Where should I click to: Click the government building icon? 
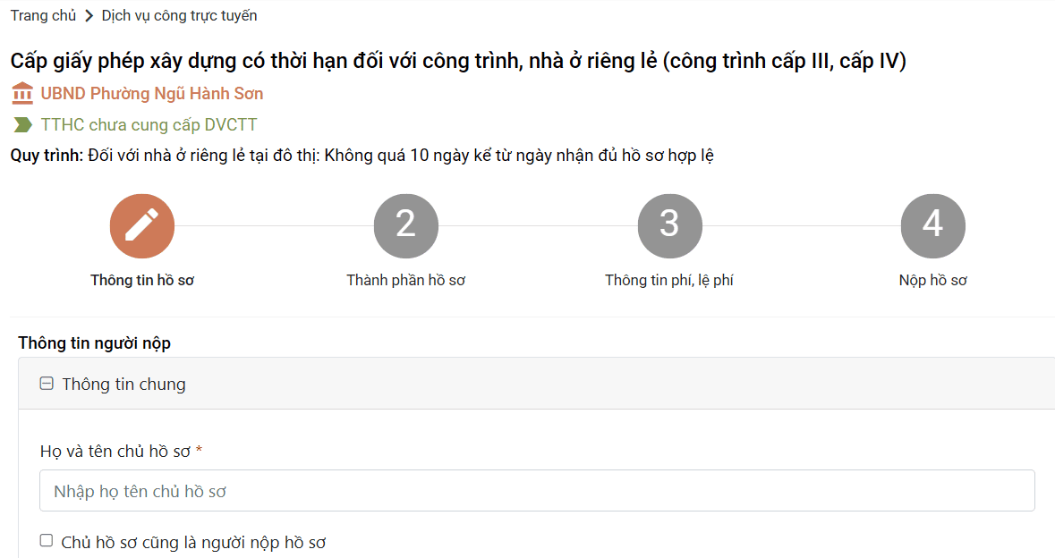[x=22, y=93]
